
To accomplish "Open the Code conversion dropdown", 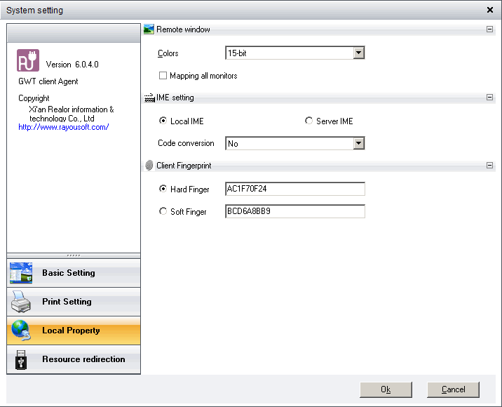I will pos(358,143).
